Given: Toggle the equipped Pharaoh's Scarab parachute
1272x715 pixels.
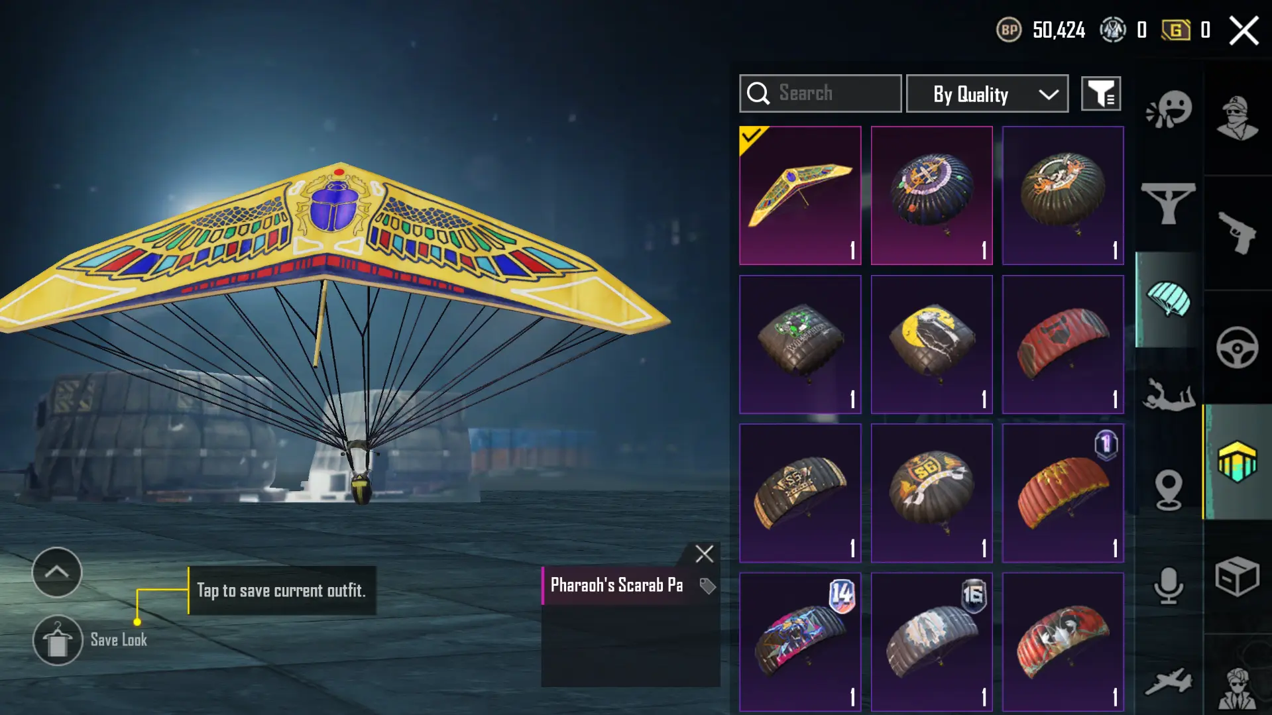Looking at the screenshot, I should coord(800,195).
